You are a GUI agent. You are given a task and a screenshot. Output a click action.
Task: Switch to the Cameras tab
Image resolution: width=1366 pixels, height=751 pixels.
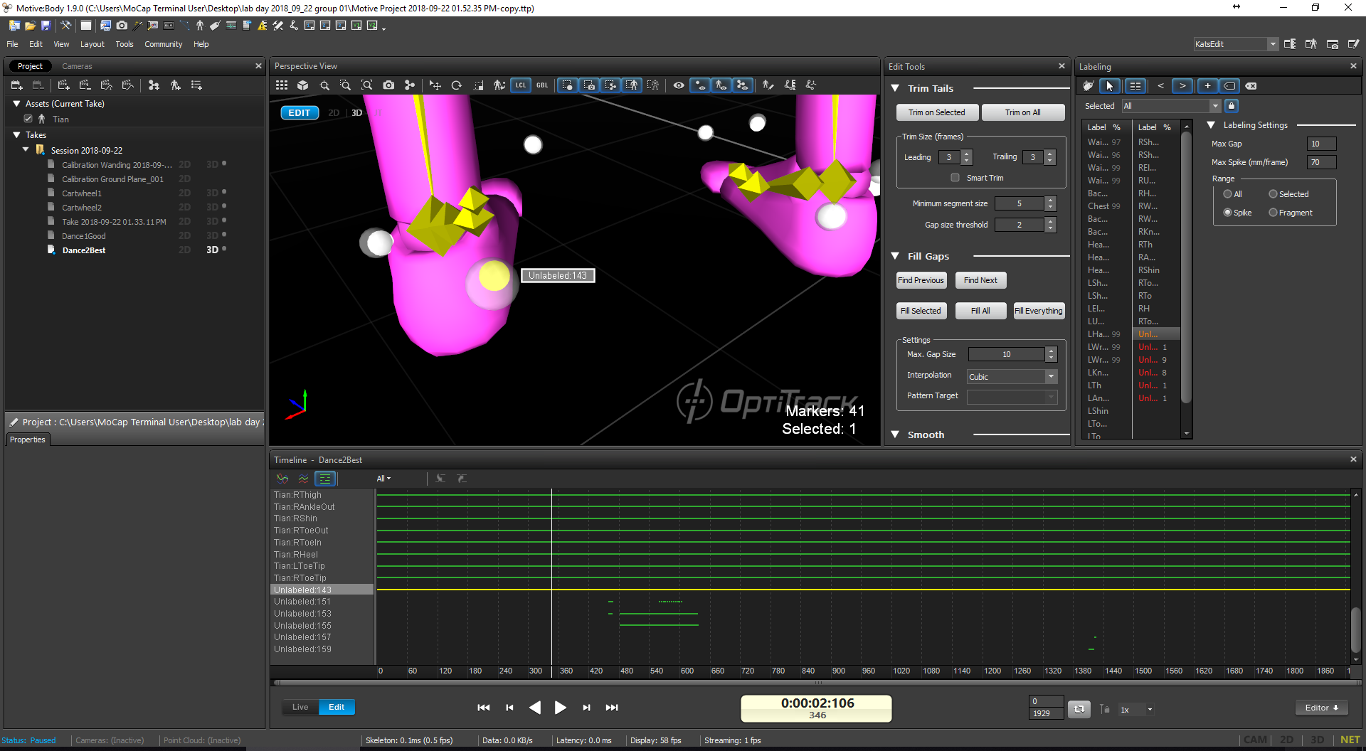point(77,66)
